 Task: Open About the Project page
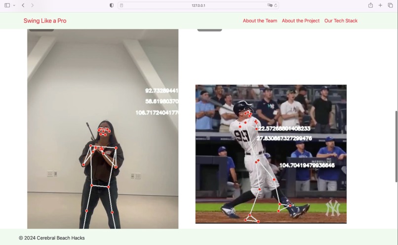[x=301, y=21]
